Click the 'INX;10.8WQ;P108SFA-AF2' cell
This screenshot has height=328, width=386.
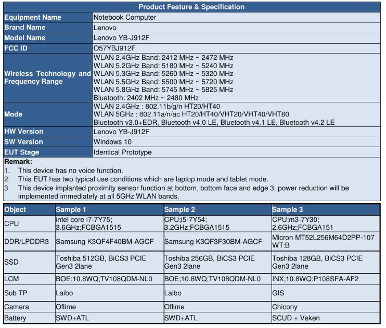point(326,279)
